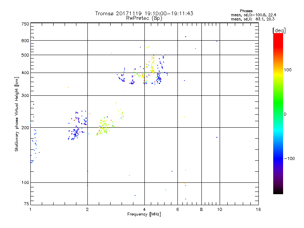Viewport: 304px width, 228px height.
Task: Click the x-axis label '2'
Action: [x=87, y=209]
